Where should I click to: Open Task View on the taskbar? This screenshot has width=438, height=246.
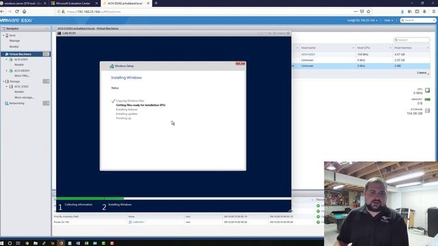(x=18, y=243)
